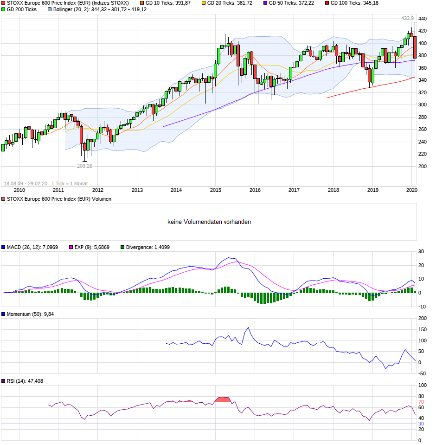Image resolution: width=436 pixels, height=445 pixels.
Task: Click the 2020 year label on the time axis
Action: click(412, 190)
